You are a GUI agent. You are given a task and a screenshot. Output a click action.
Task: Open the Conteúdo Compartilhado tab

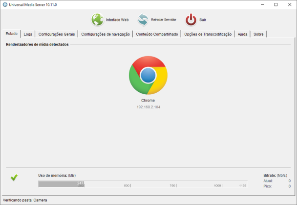click(157, 34)
